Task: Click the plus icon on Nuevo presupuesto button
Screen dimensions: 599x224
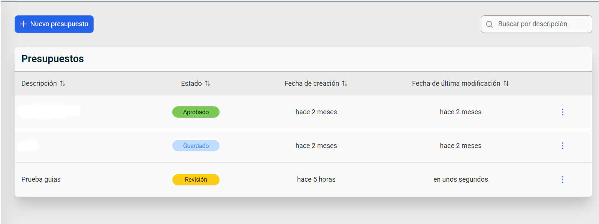Action: 24,24
